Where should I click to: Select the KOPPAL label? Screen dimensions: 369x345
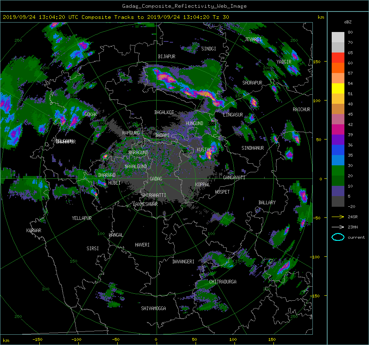tap(203, 185)
